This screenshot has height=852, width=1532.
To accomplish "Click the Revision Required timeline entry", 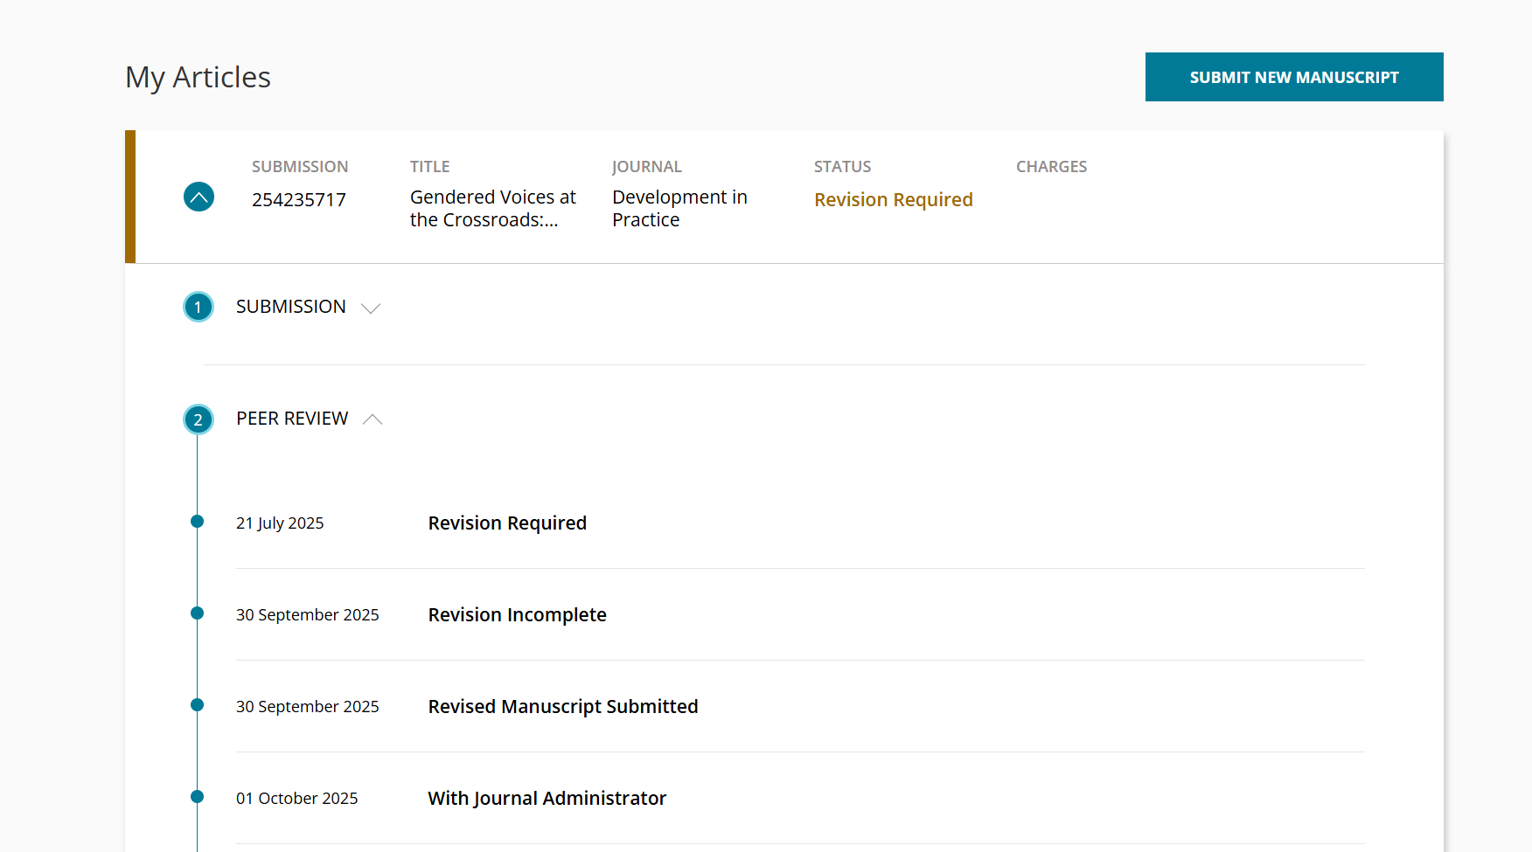I will pos(507,523).
